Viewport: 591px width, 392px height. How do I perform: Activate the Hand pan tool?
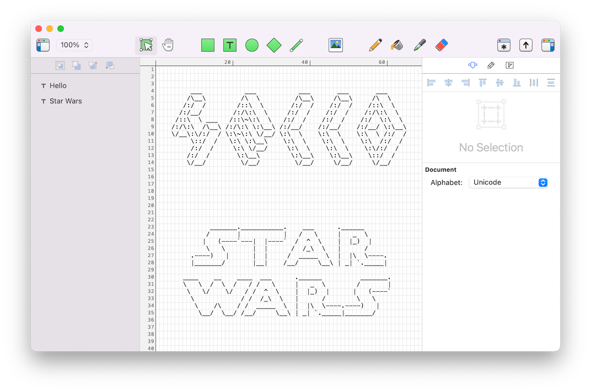pos(168,45)
